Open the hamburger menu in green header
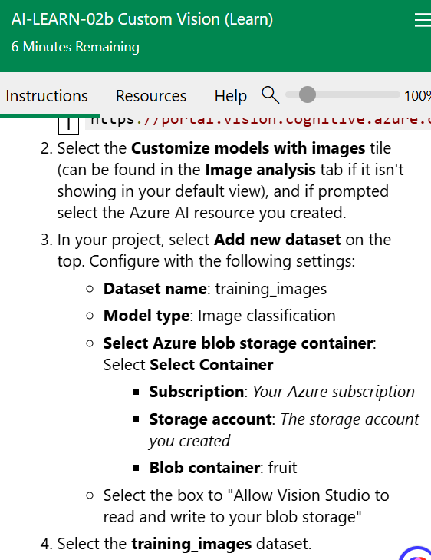The width and height of the screenshot is (431, 560). click(x=423, y=20)
